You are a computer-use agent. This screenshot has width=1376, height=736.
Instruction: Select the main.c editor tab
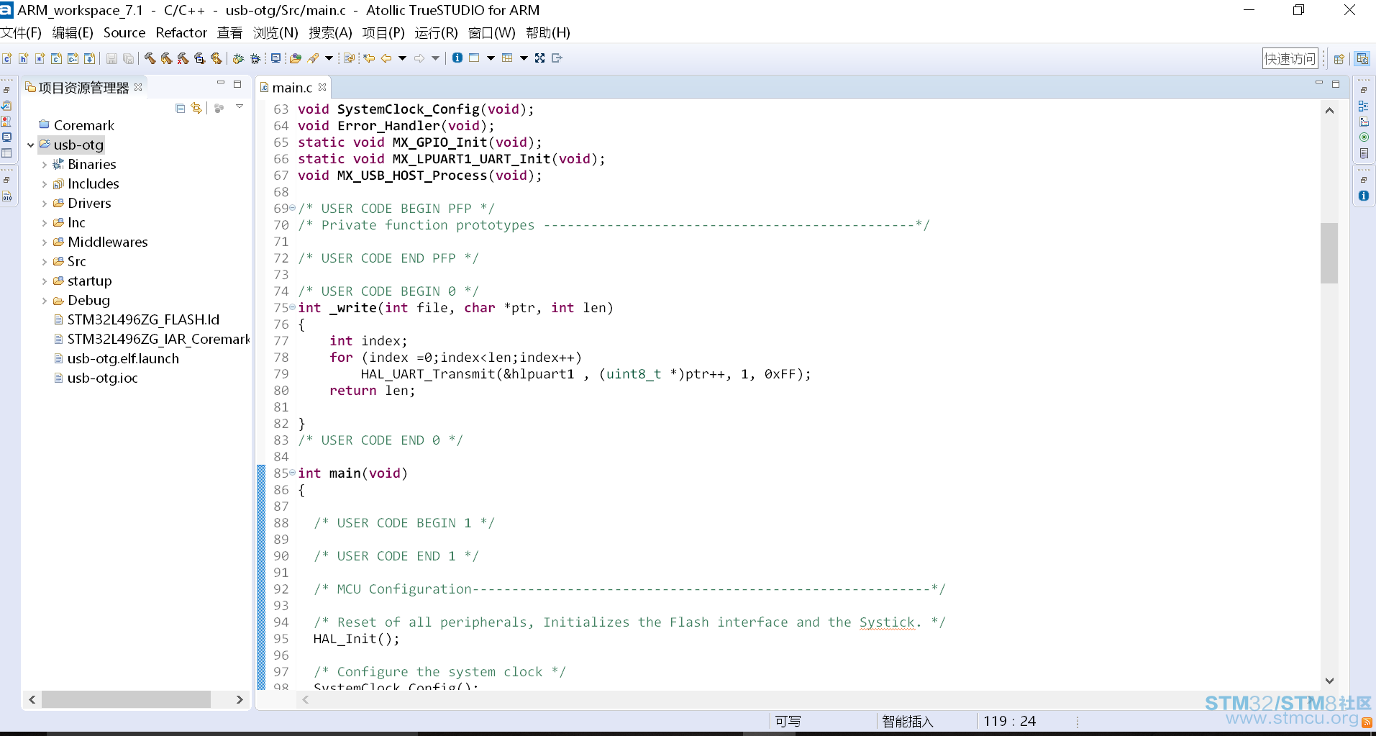292,88
